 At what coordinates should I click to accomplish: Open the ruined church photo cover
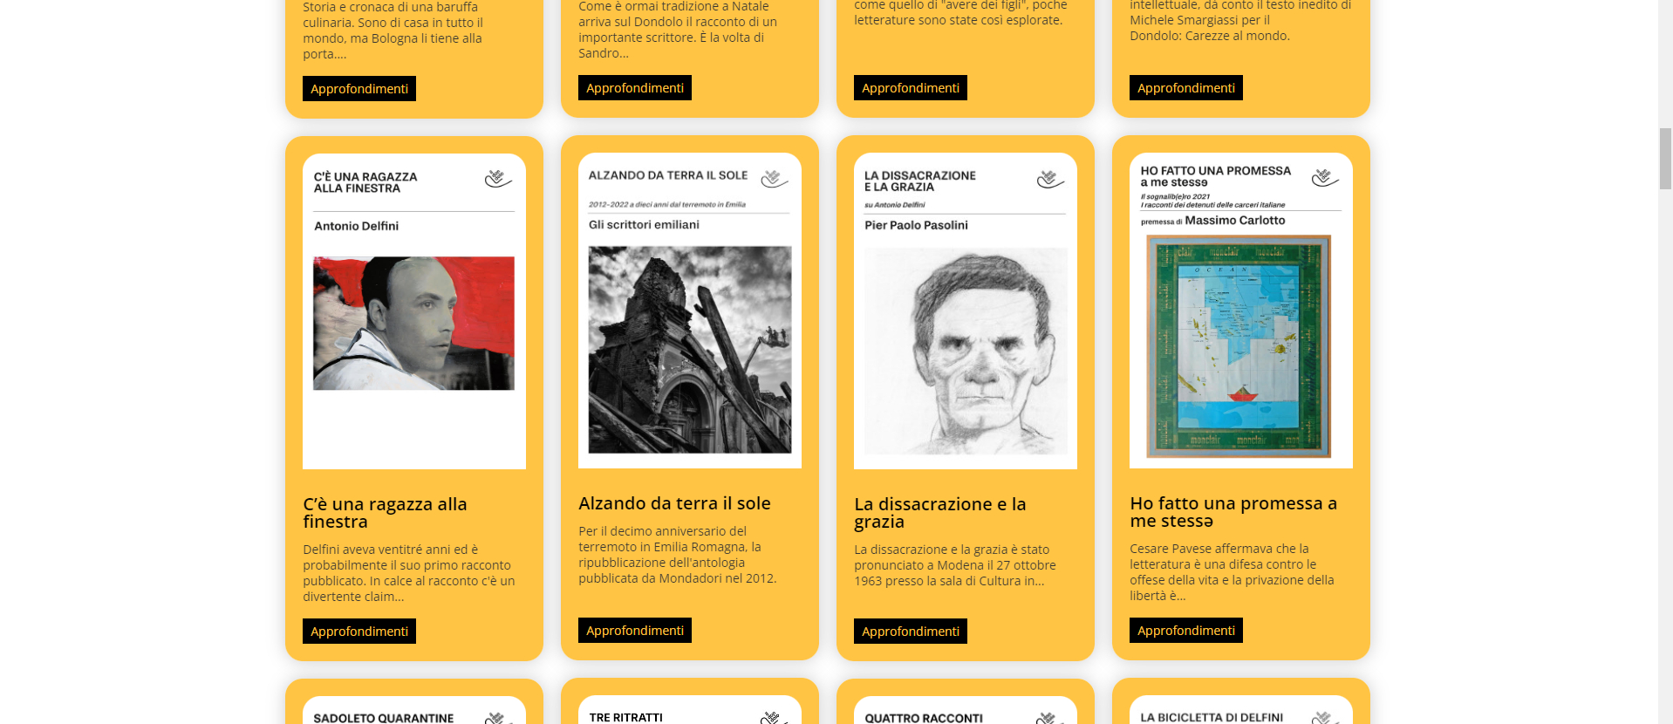[x=690, y=350]
